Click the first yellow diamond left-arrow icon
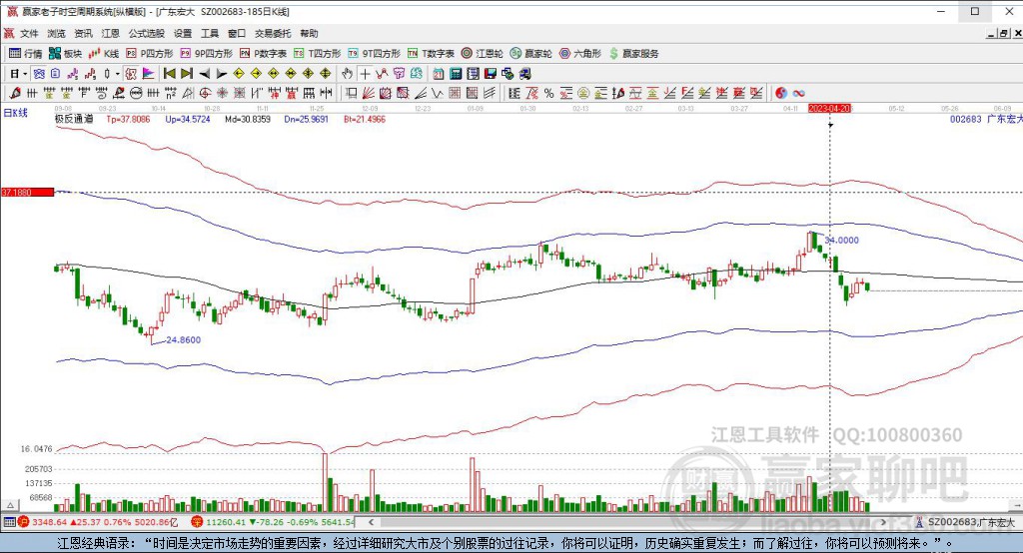This screenshot has height=553, width=1023. pos(239,74)
